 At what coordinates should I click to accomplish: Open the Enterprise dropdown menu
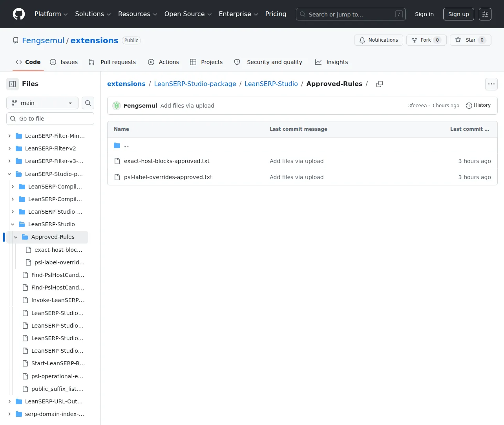[x=239, y=14]
